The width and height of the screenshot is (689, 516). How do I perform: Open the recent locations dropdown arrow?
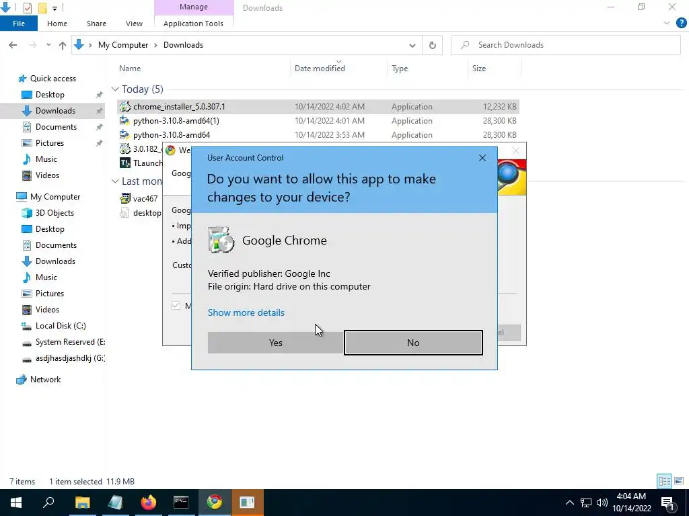48,45
